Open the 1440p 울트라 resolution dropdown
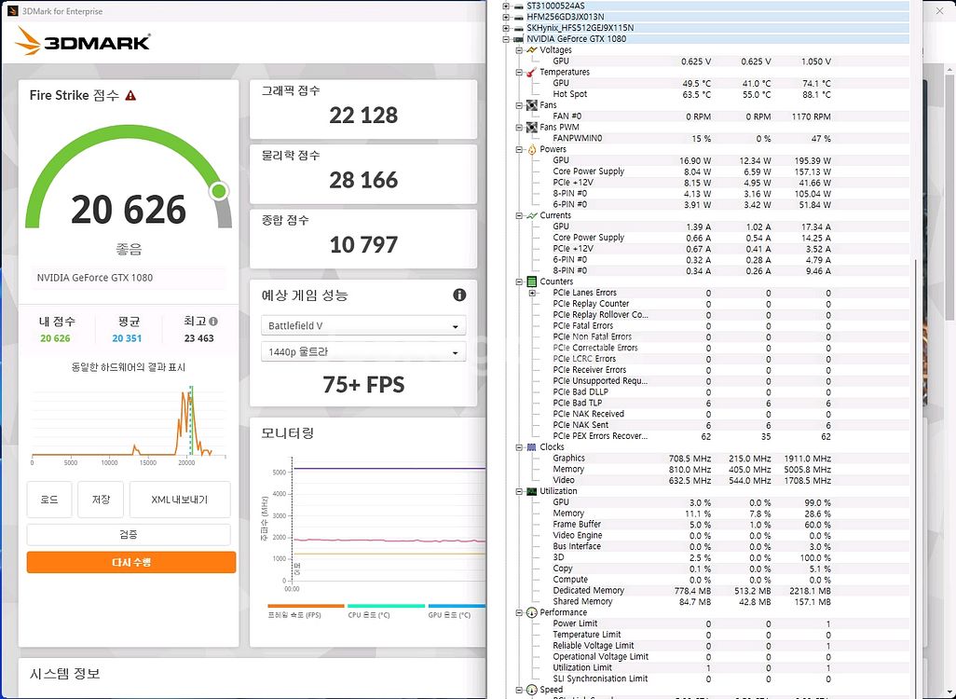 pos(363,352)
